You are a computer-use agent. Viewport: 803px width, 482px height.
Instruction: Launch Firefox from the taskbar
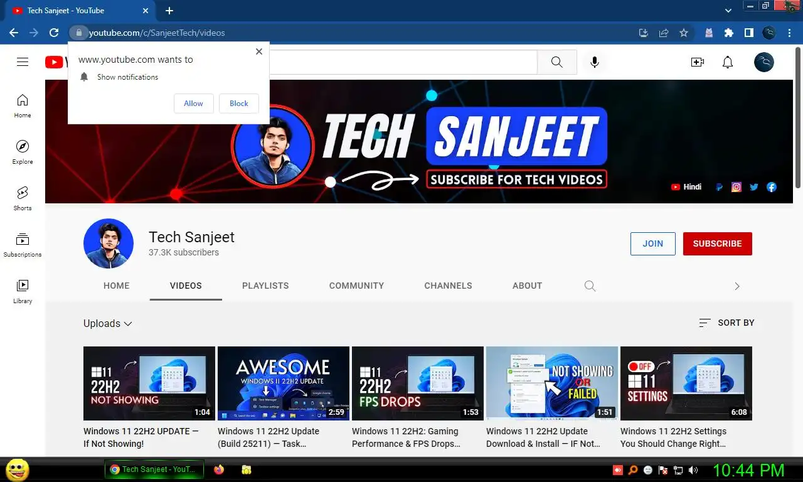point(219,469)
